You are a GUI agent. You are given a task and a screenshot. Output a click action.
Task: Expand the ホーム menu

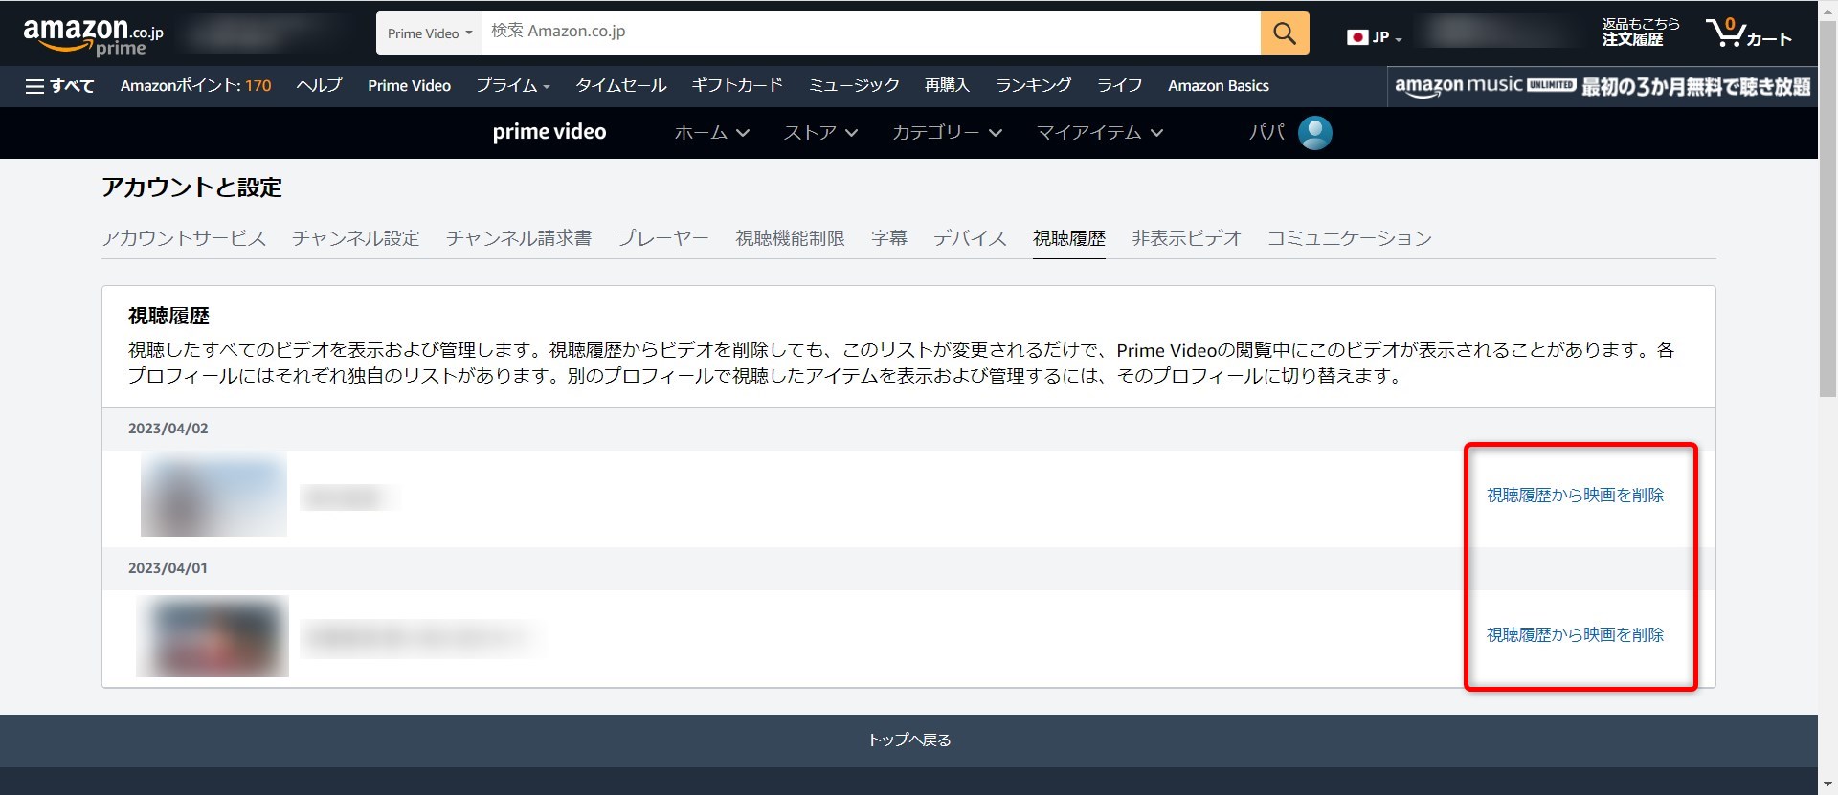pyautogui.click(x=711, y=133)
